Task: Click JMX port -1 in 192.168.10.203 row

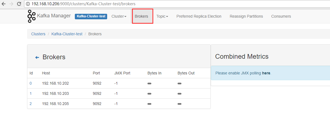Action: pyautogui.click(x=116, y=93)
